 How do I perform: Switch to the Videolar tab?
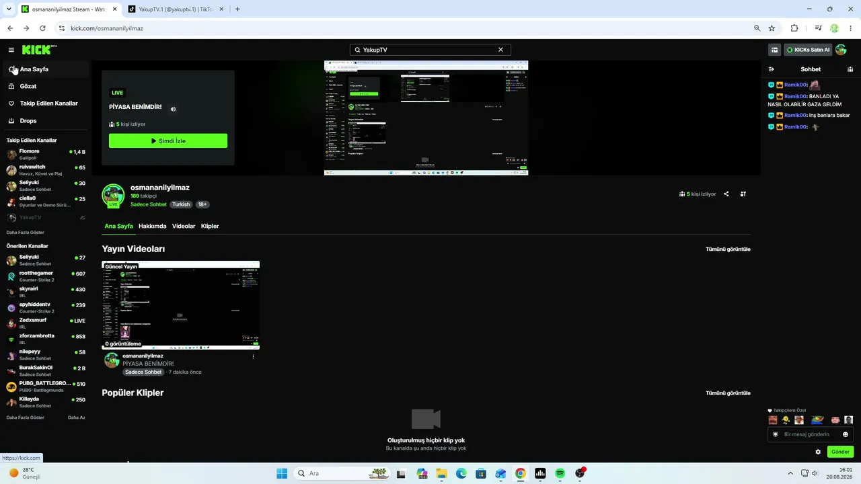tap(184, 227)
